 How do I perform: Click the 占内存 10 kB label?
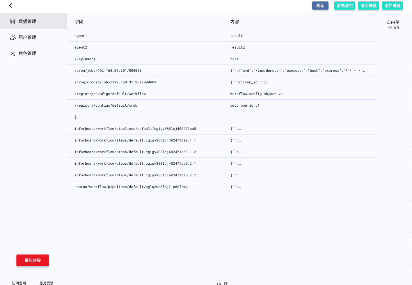[x=393, y=25]
